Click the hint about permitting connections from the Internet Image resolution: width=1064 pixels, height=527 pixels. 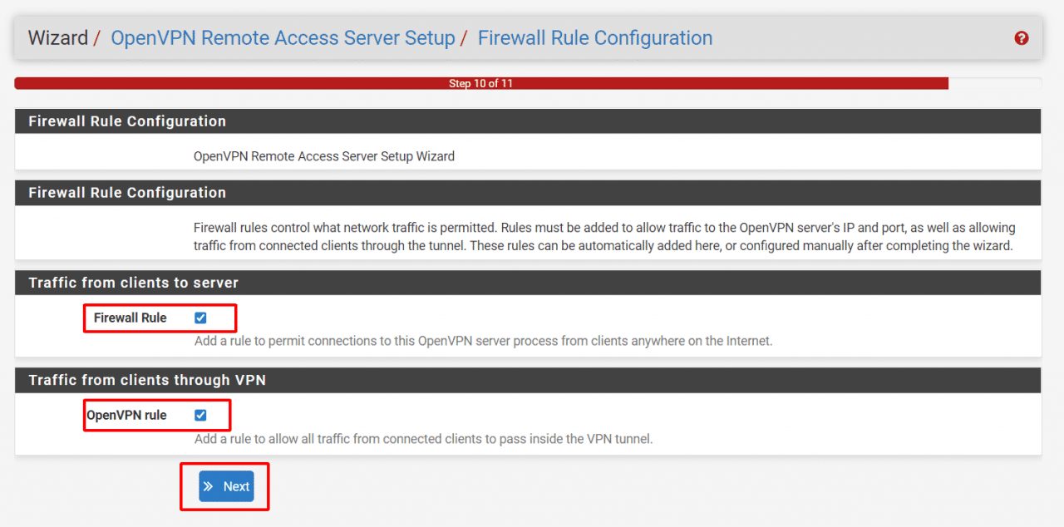483,341
